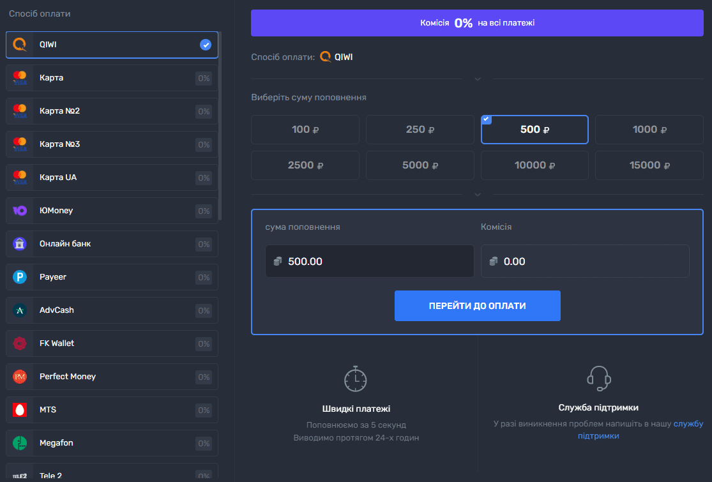712x482 pixels.
Task: Select the 500 ₽ amount option
Action: (534, 130)
